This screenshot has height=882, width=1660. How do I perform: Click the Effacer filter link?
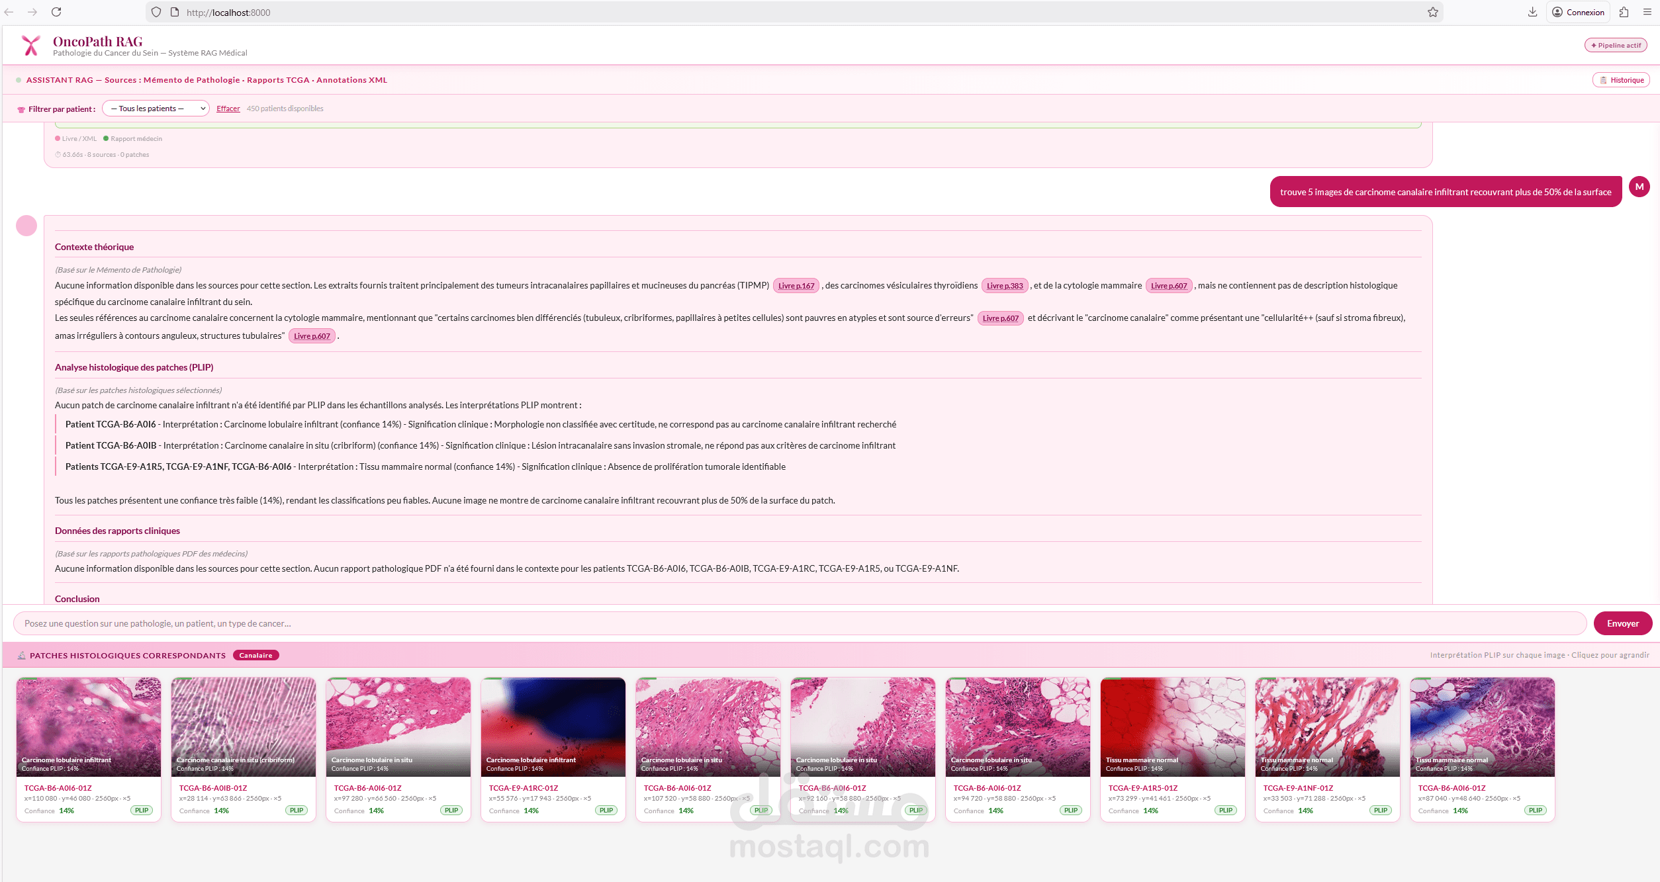click(x=228, y=109)
